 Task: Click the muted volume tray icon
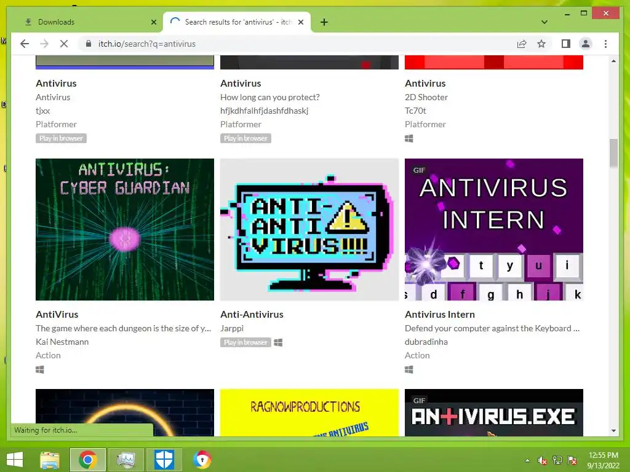(x=542, y=460)
